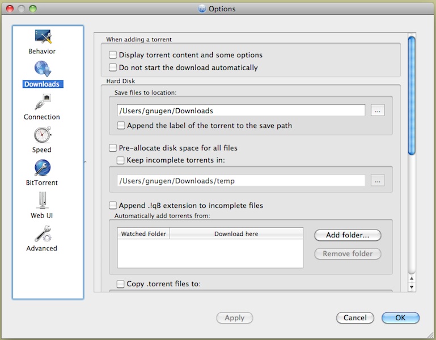This screenshot has height=340, width=436.
Task: Open the BitTorrent settings icon
Action: [43, 168]
